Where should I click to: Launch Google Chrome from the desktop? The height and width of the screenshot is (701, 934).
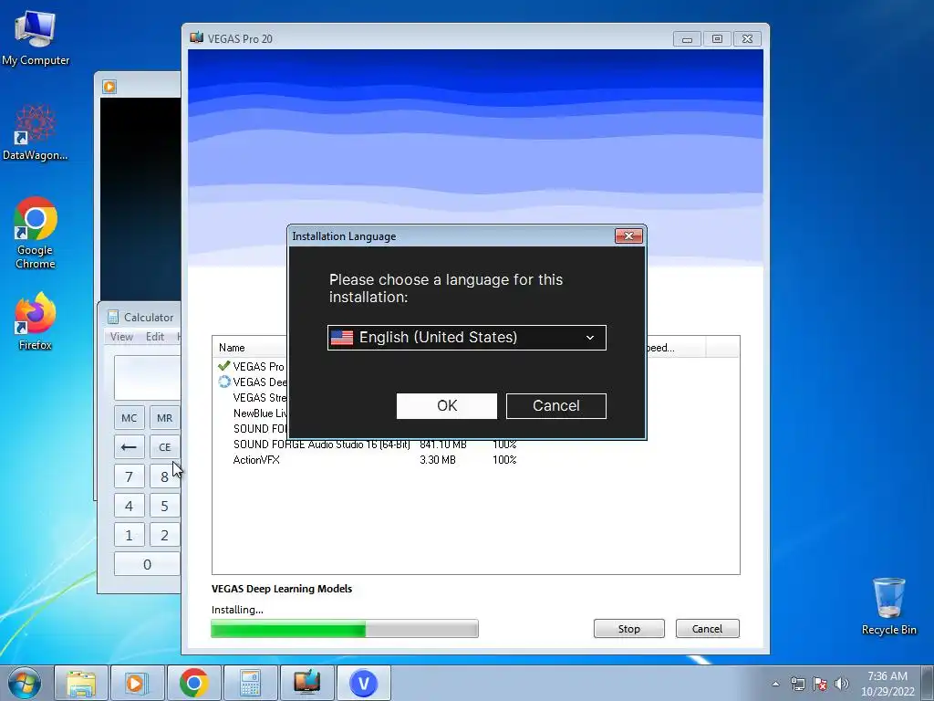(x=36, y=233)
